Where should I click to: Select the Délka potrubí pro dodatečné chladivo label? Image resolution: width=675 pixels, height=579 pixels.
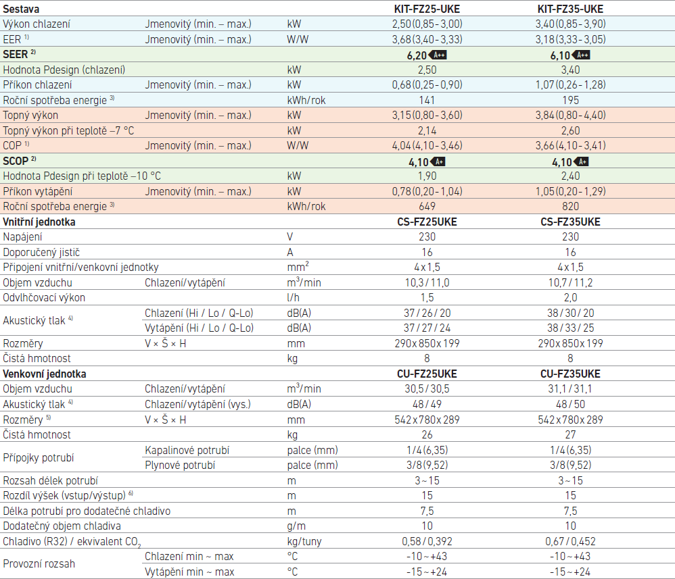pyautogui.click(x=87, y=511)
